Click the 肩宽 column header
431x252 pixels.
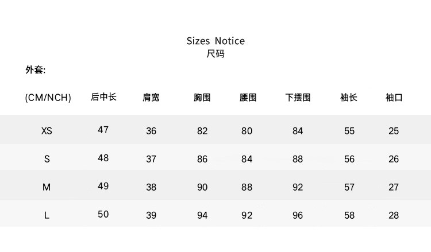pyautogui.click(x=151, y=98)
